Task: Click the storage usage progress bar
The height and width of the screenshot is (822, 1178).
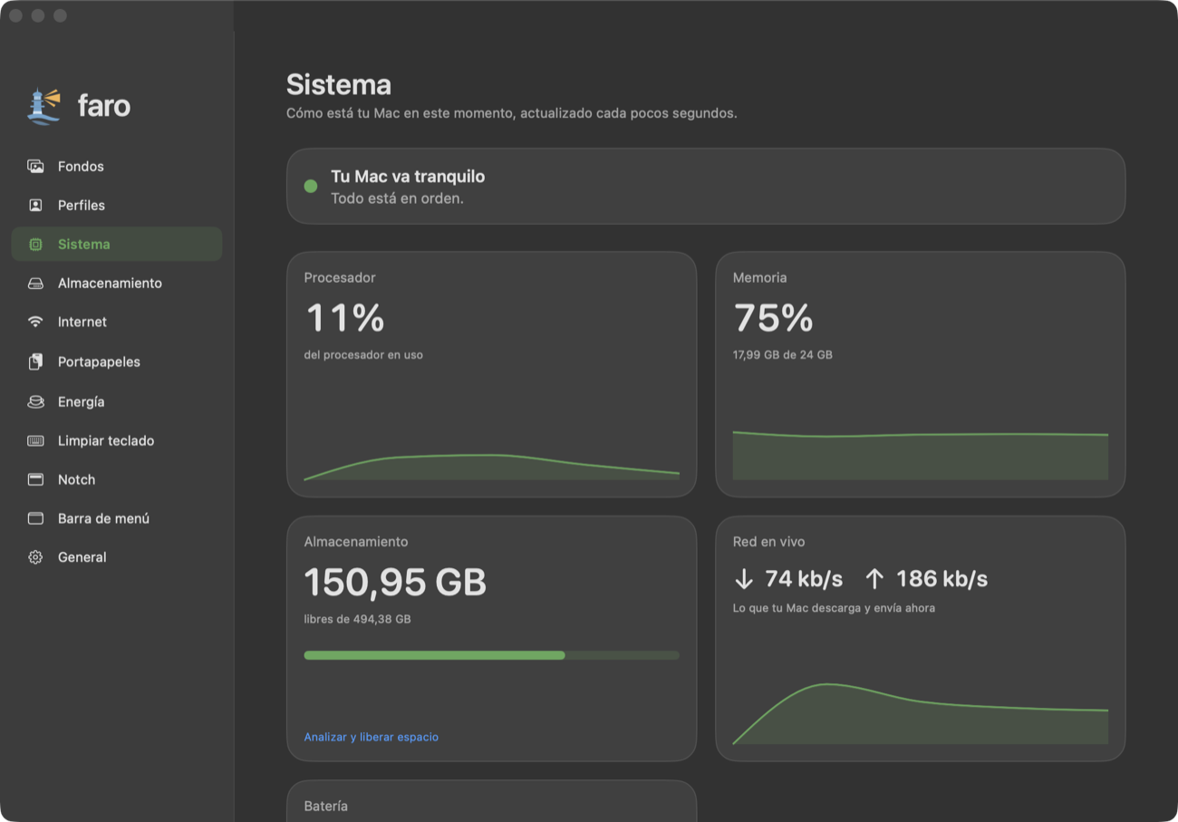Action: click(492, 655)
